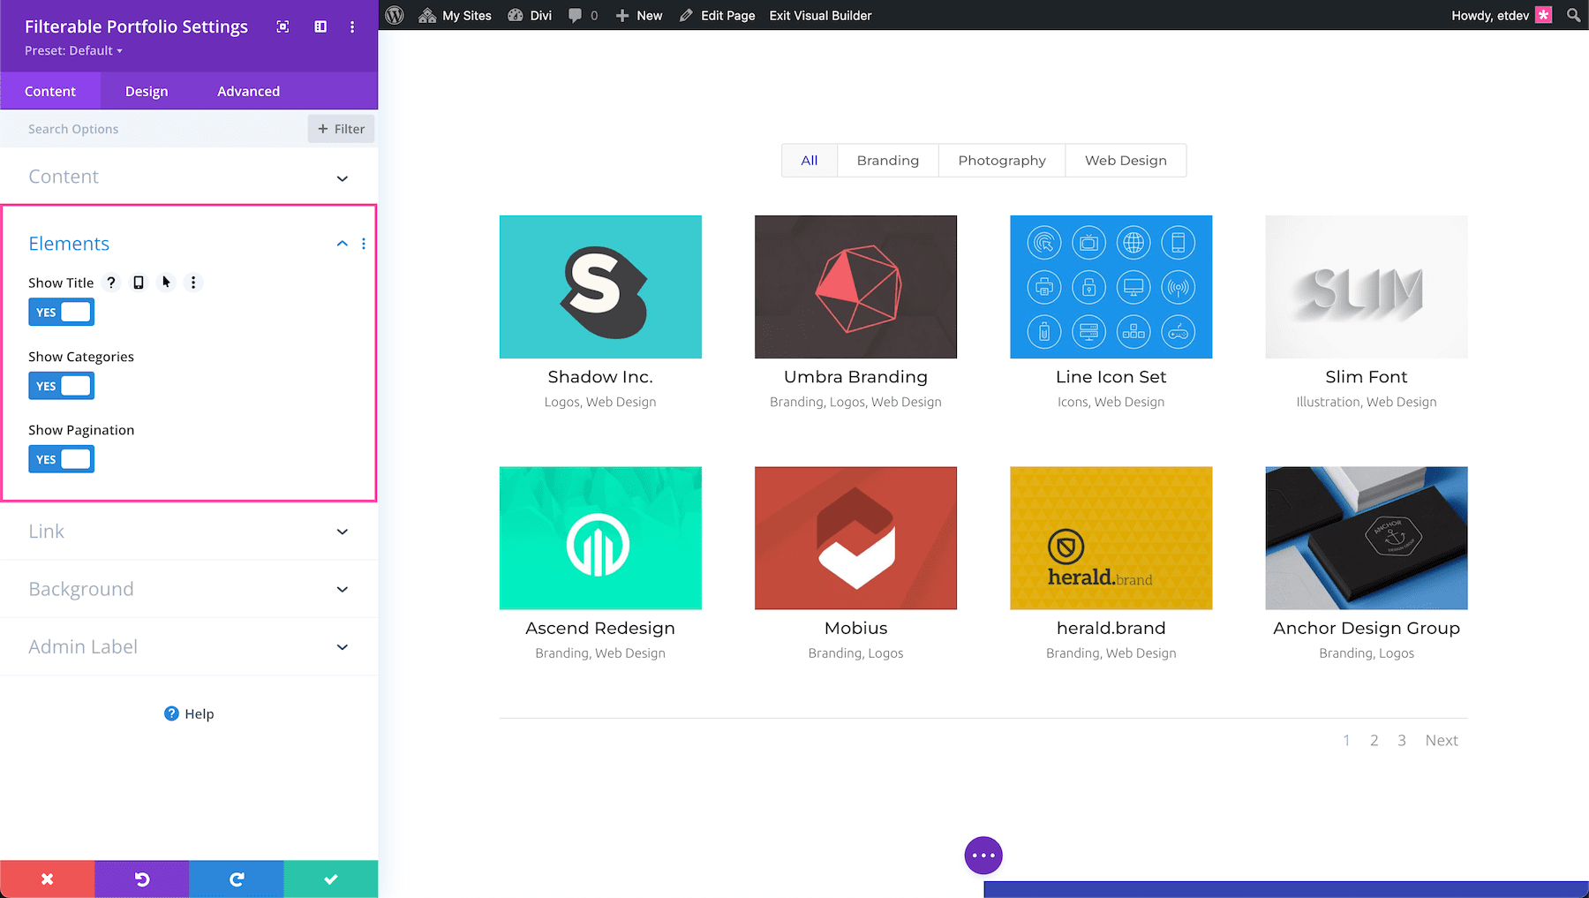Redo the last change
Viewport: 1589px width, 898px height.
click(x=236, y=879)
